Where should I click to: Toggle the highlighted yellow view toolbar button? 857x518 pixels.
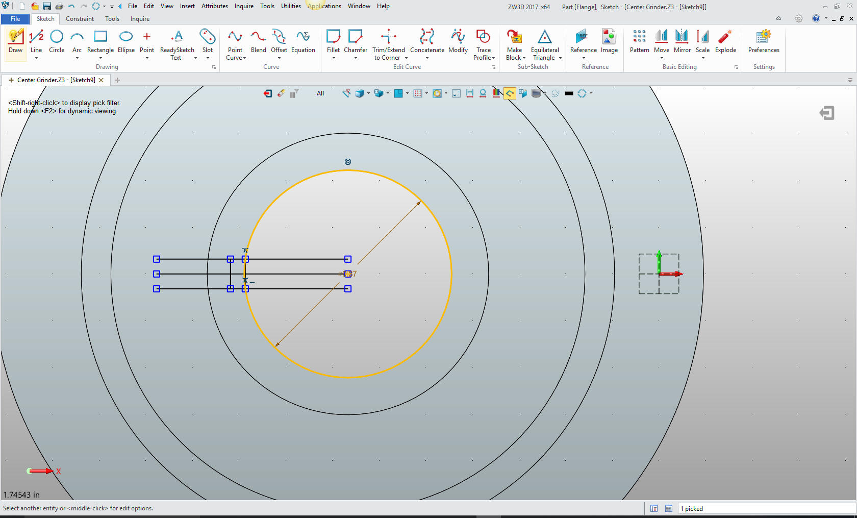[509, 93]
